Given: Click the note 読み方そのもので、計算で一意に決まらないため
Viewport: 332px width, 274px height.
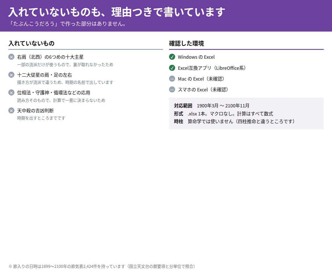Looking at the screenshot, I should point(61,100).
